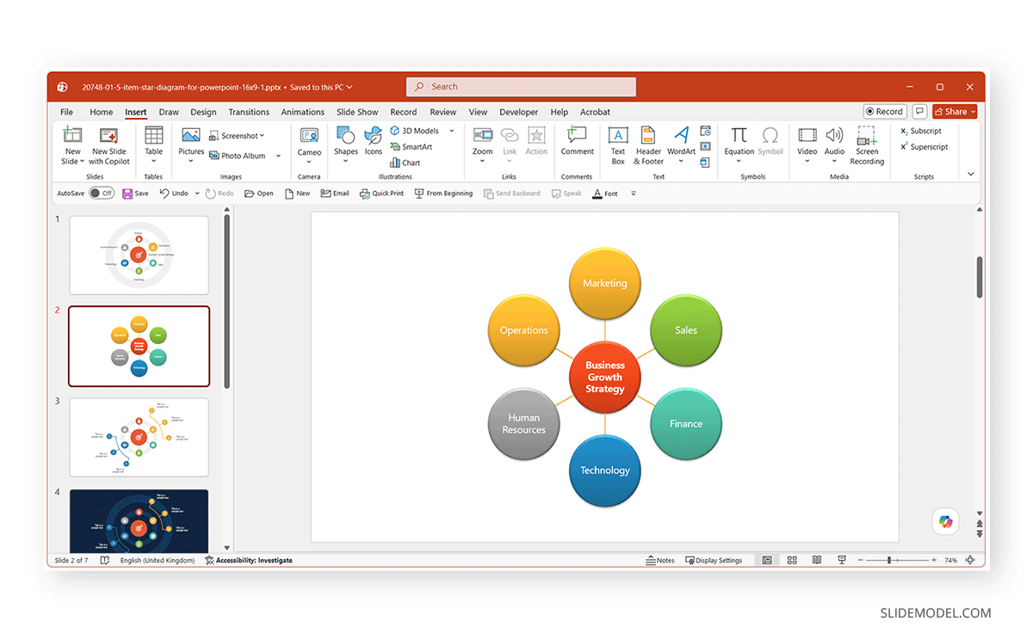Switch to the Design tab
Image resolution: width=1033 pixels, height=639 pixels.
203,112
